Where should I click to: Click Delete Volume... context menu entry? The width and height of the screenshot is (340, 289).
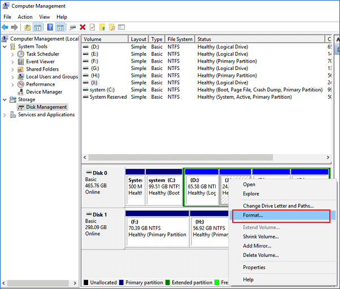[261, 255]
